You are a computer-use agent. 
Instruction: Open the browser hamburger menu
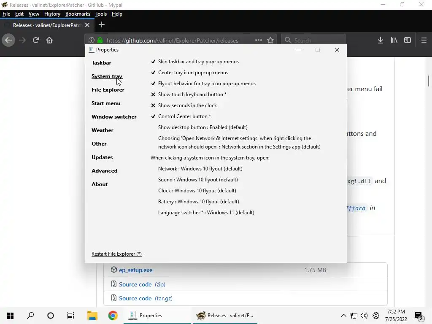[424, 40]
